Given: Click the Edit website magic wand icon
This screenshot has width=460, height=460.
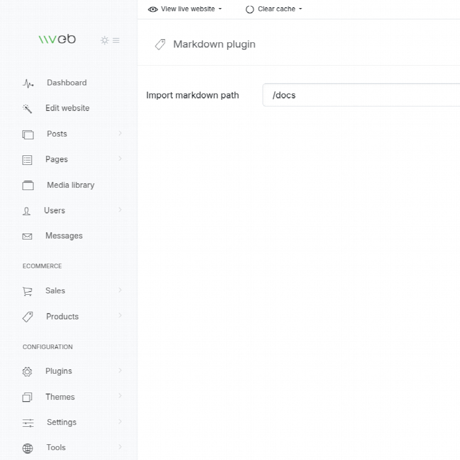Looking at the screenshot, I should coord(27,109).
